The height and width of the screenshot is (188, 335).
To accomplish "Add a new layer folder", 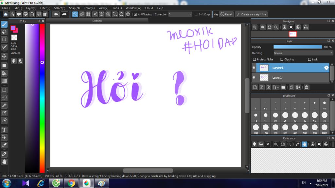I will 283,87.
